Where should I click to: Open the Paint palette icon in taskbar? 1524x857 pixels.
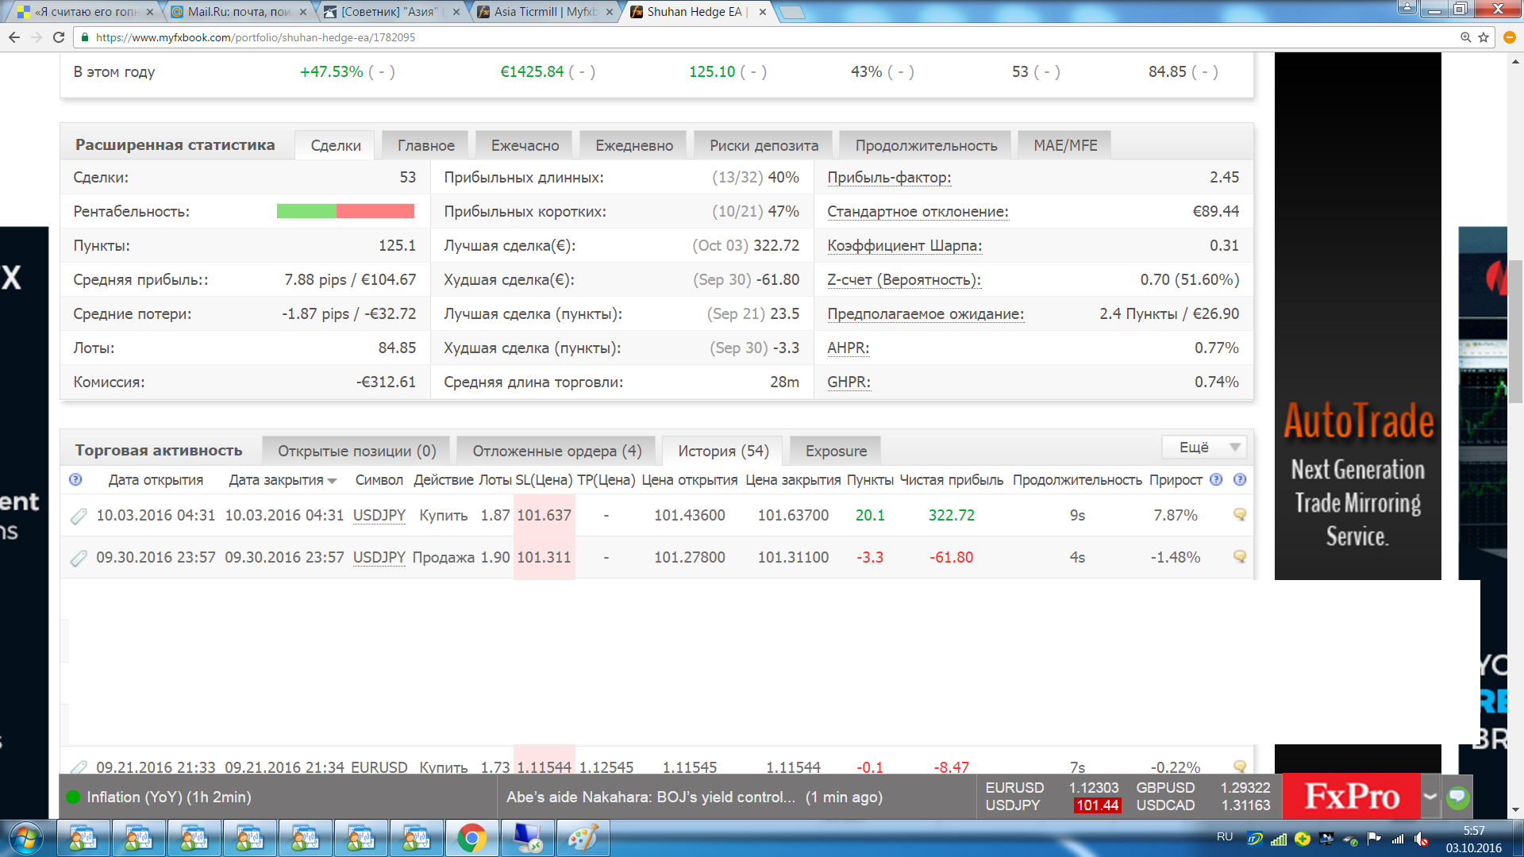[583, 838]
